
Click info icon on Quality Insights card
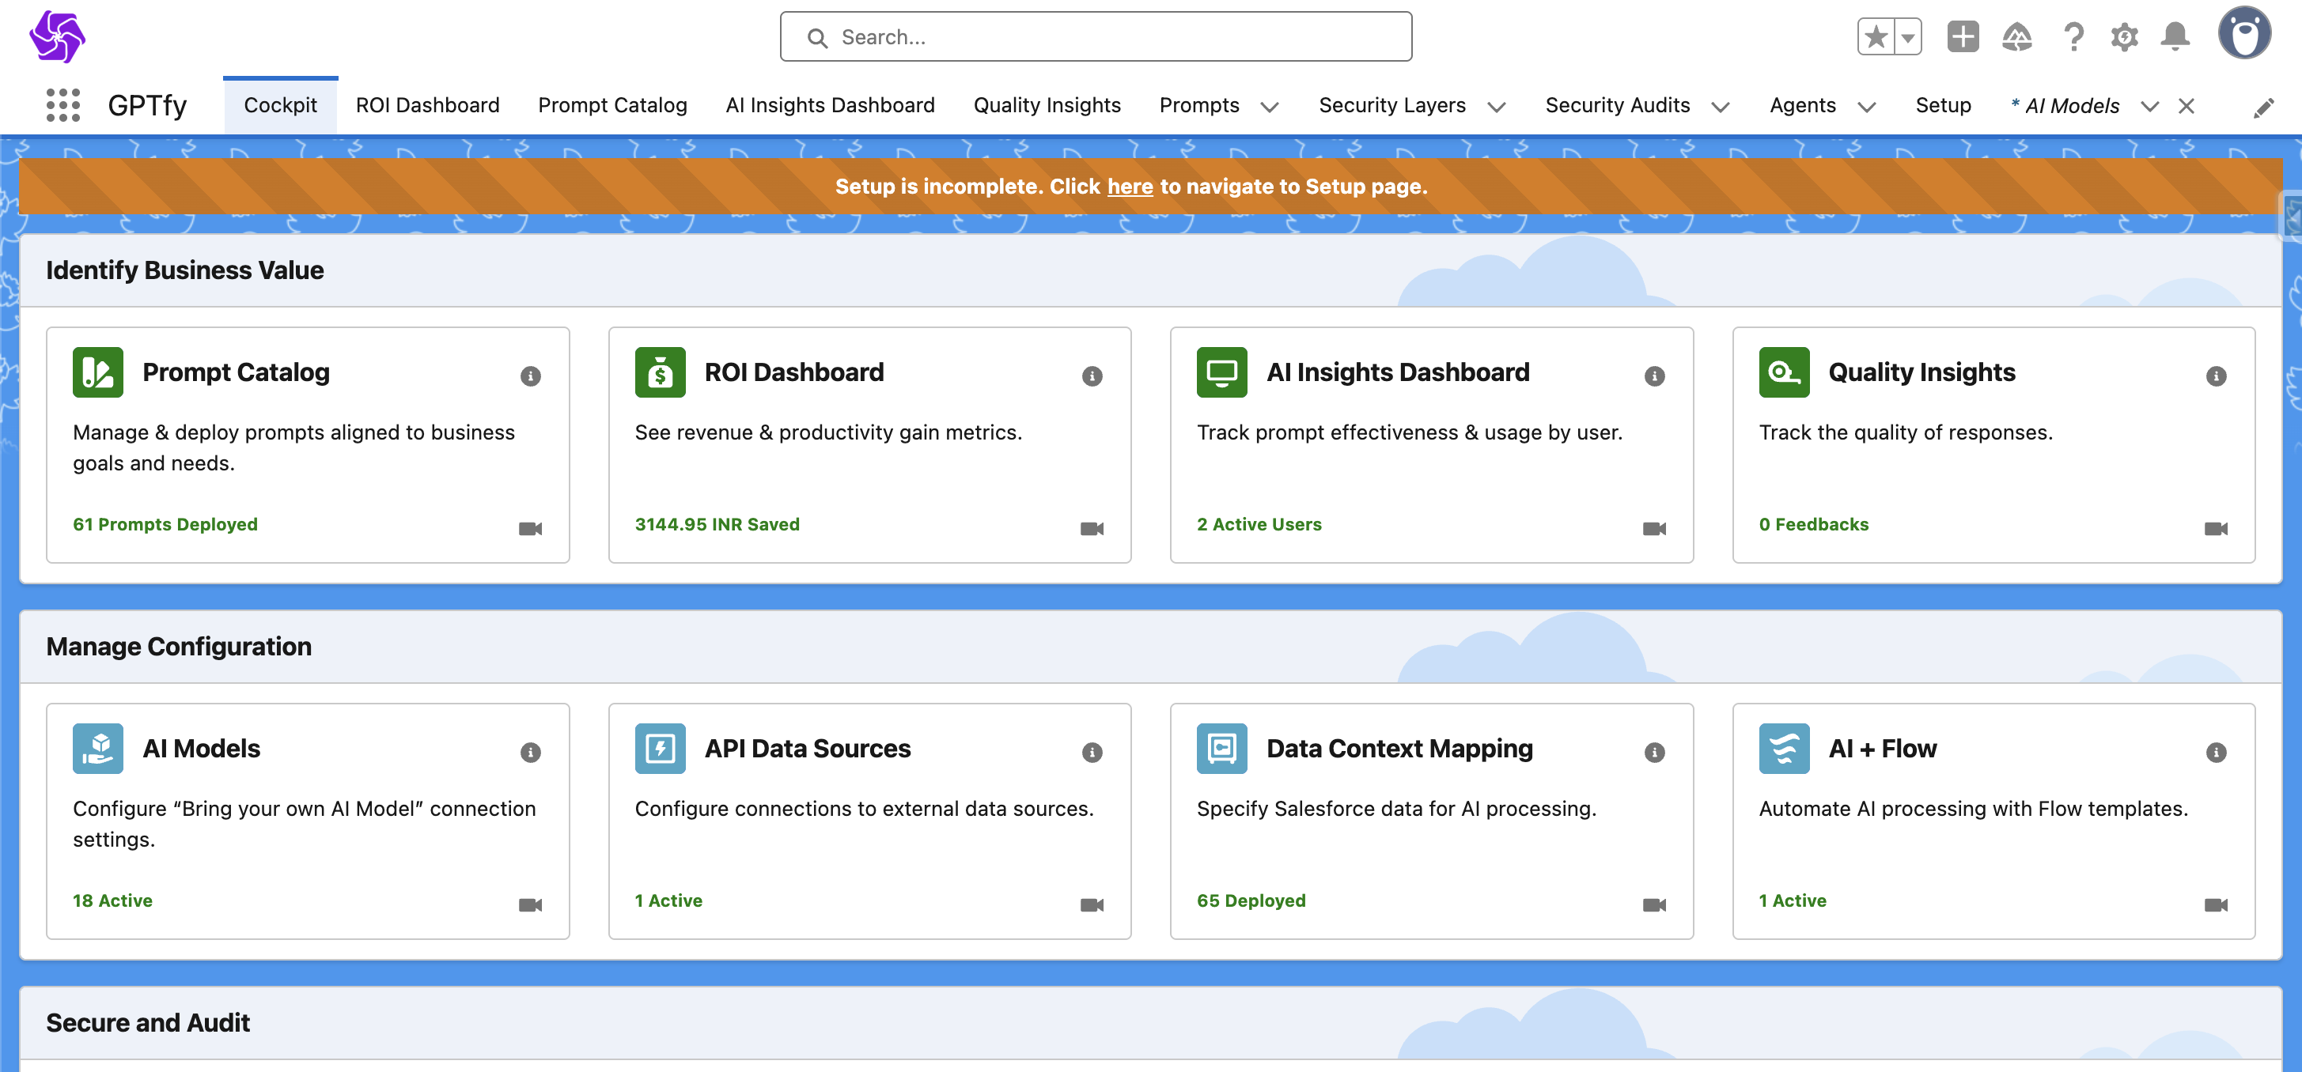click(2215, 376)
